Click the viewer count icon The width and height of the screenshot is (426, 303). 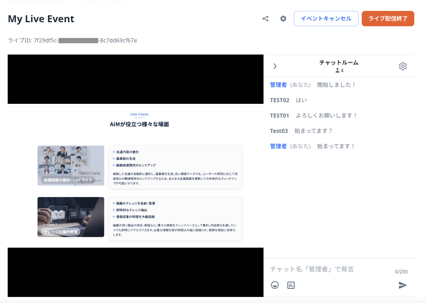pyautogui.click(x=337, y=70)
